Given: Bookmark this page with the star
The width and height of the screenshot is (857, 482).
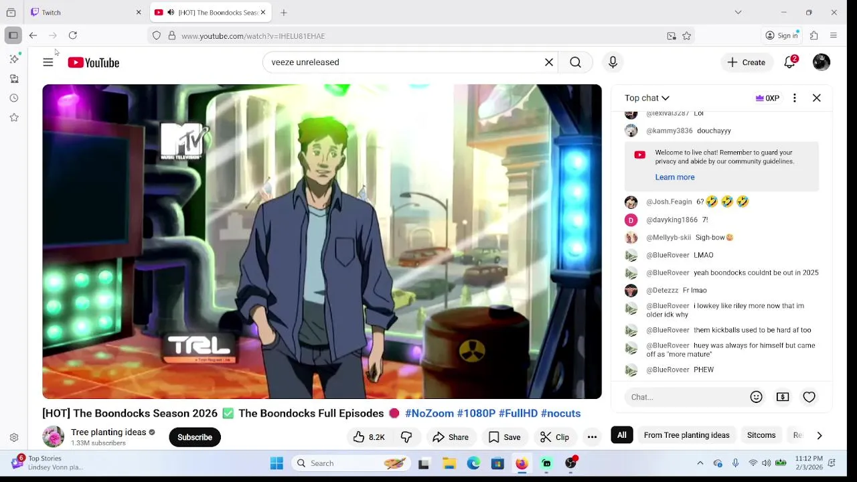Looking at the screenshot, I should click(x=686, y=36).
